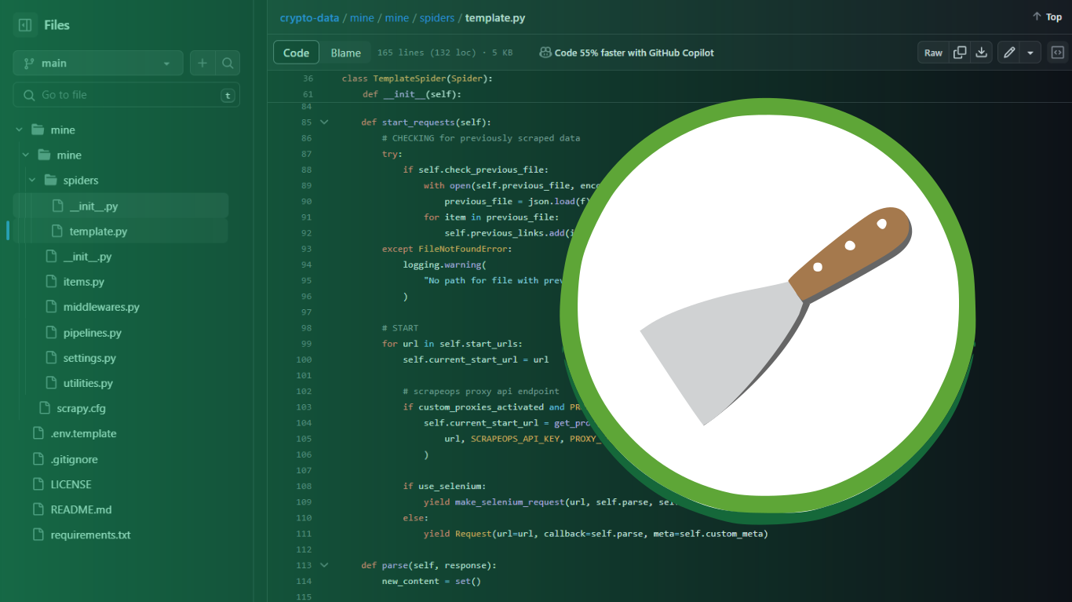Download the raw file icon

[x=981, y=53]
